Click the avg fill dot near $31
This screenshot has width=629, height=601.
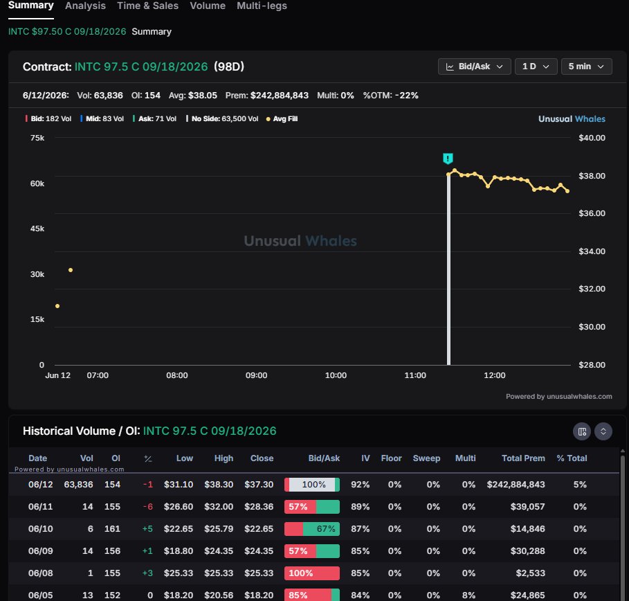coord(57,306)
